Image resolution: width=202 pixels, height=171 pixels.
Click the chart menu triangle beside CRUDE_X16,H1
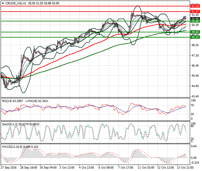pyautogui.click(x=3, y=3)
